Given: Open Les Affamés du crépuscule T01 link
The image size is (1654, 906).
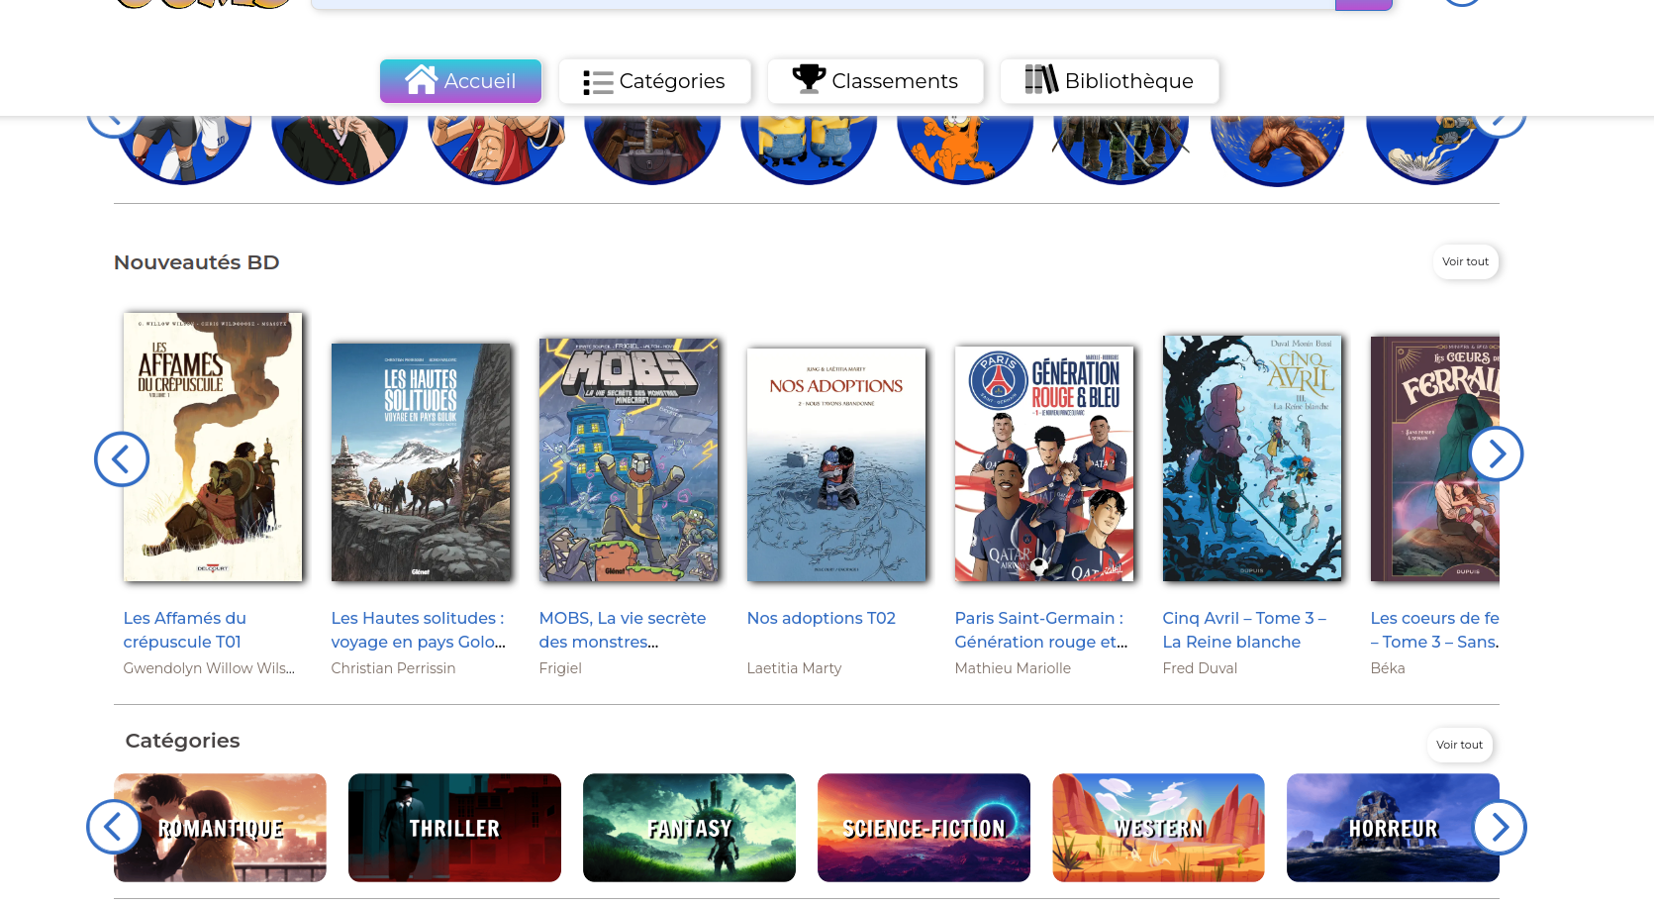Looking at the screenshot, I should (x=185, y=630).
